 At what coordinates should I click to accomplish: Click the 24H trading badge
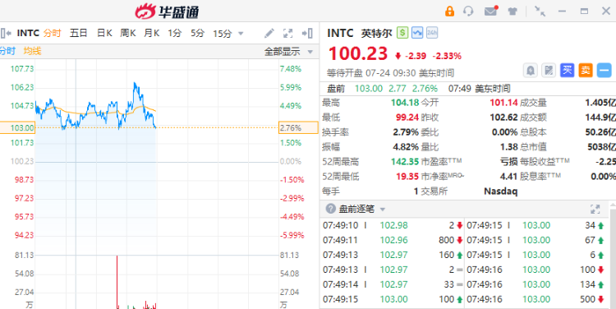coord(432,33)
